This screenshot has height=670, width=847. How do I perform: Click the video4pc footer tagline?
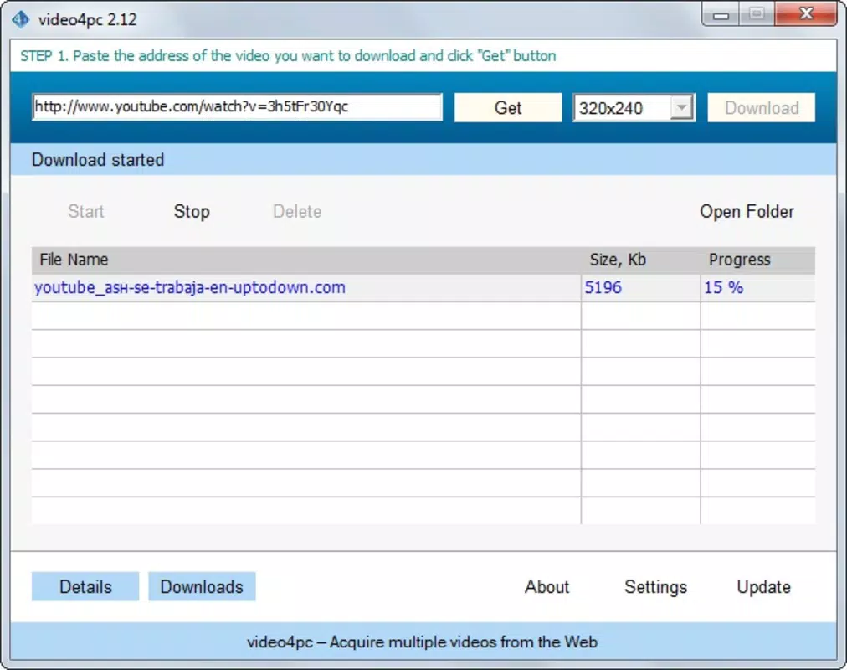(x=423, y=642)
